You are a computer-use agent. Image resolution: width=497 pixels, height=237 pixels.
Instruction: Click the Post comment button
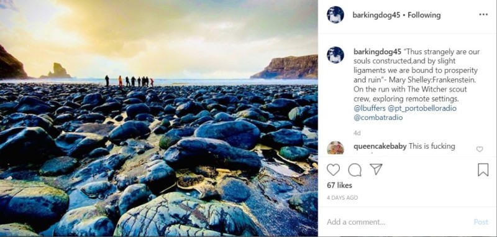coord(481,222)
